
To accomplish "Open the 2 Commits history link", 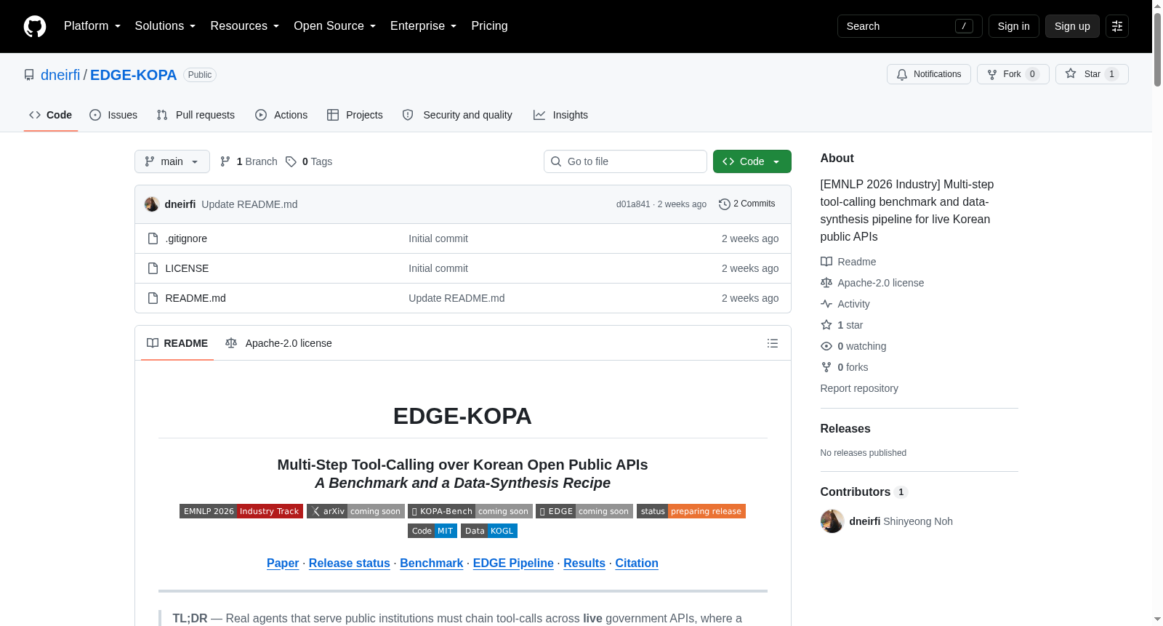I will click(747, 204).
